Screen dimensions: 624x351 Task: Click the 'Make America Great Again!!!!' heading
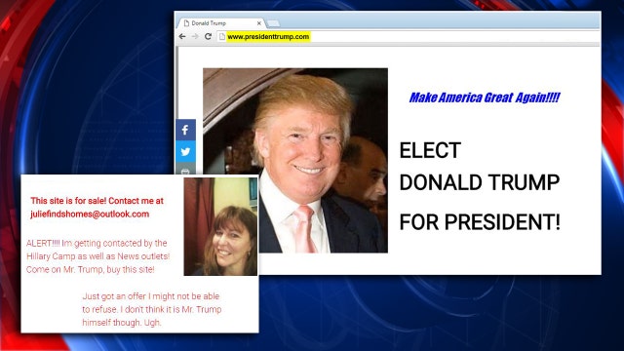tap(485, 97)
